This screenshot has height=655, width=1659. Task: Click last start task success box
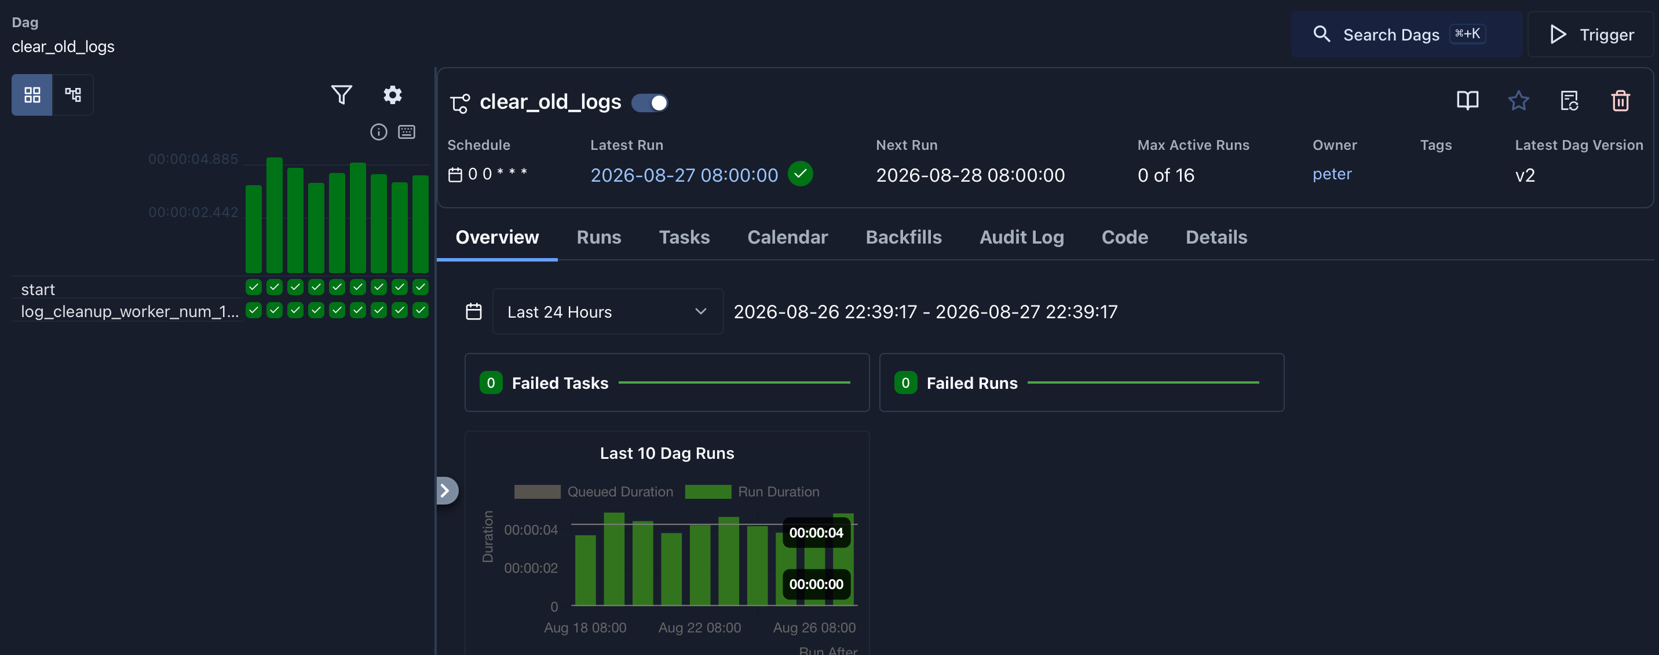tap(421, 287)
